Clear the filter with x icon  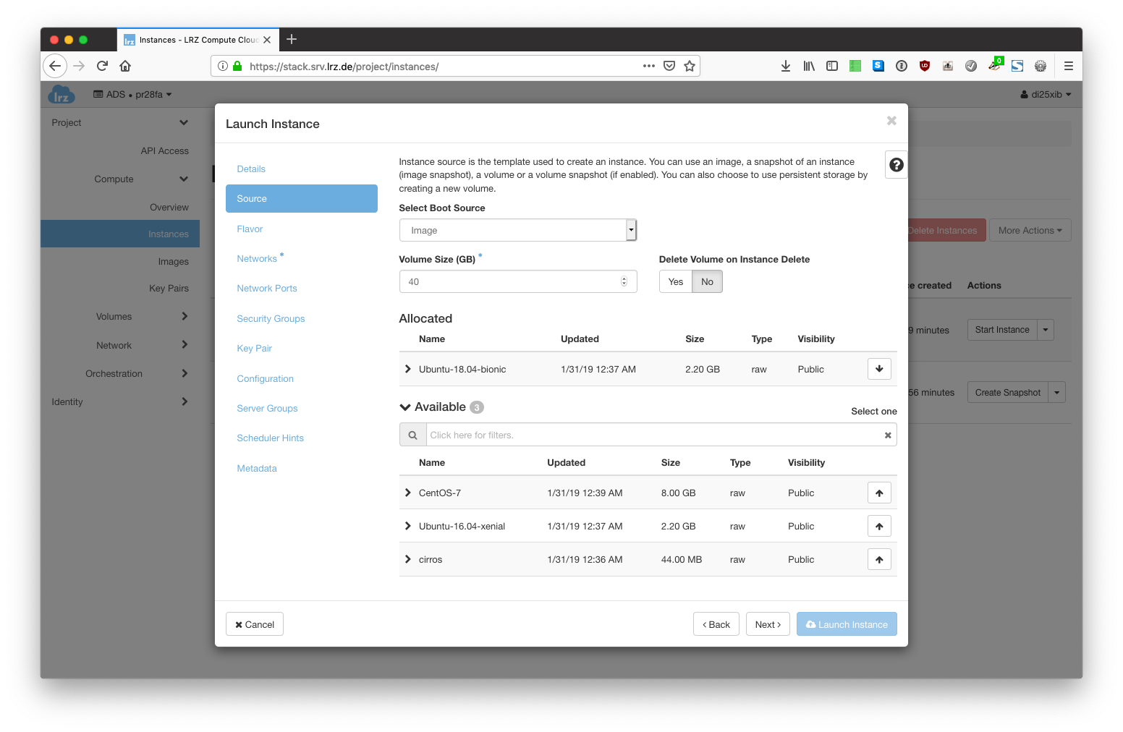pos(887,435)
